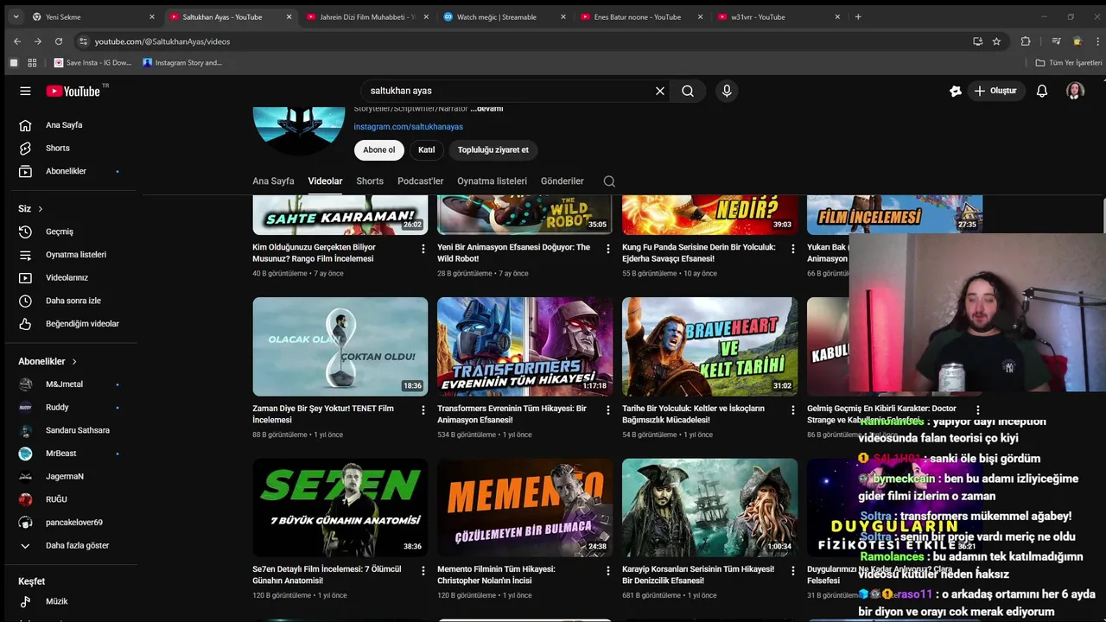Switch to Gönderiler tab

coord(563,181)
